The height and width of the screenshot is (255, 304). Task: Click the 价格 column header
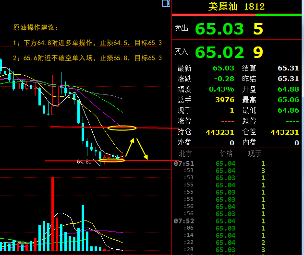tap(226, 154)
